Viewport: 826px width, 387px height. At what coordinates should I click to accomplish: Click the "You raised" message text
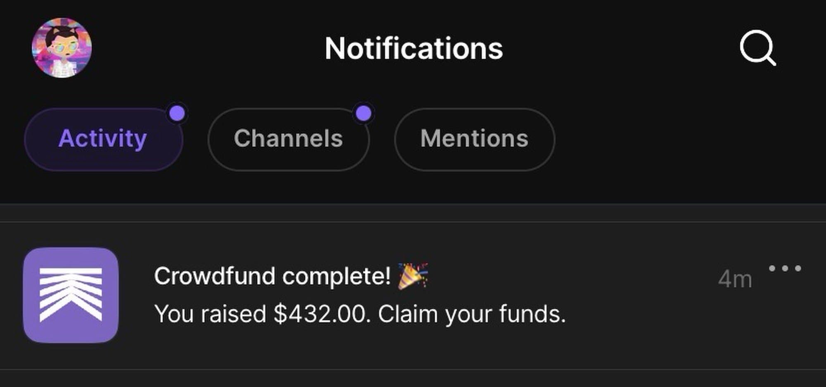(210, 314)
